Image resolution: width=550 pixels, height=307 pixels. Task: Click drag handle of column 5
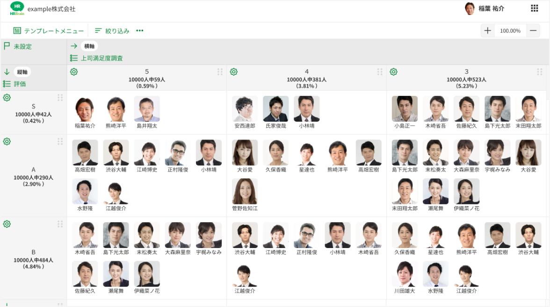click(220, 72)
